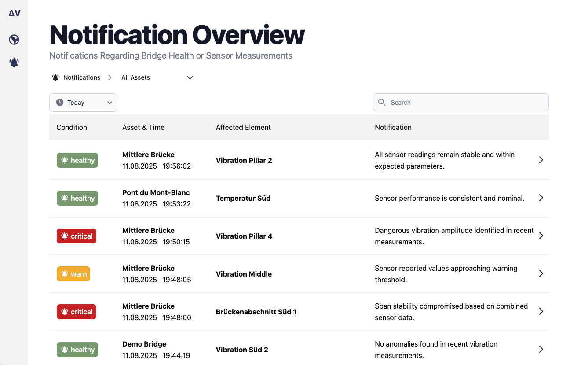Click the timestamp 19:56:02
The image size is (570, 365).
coord(177,166)
